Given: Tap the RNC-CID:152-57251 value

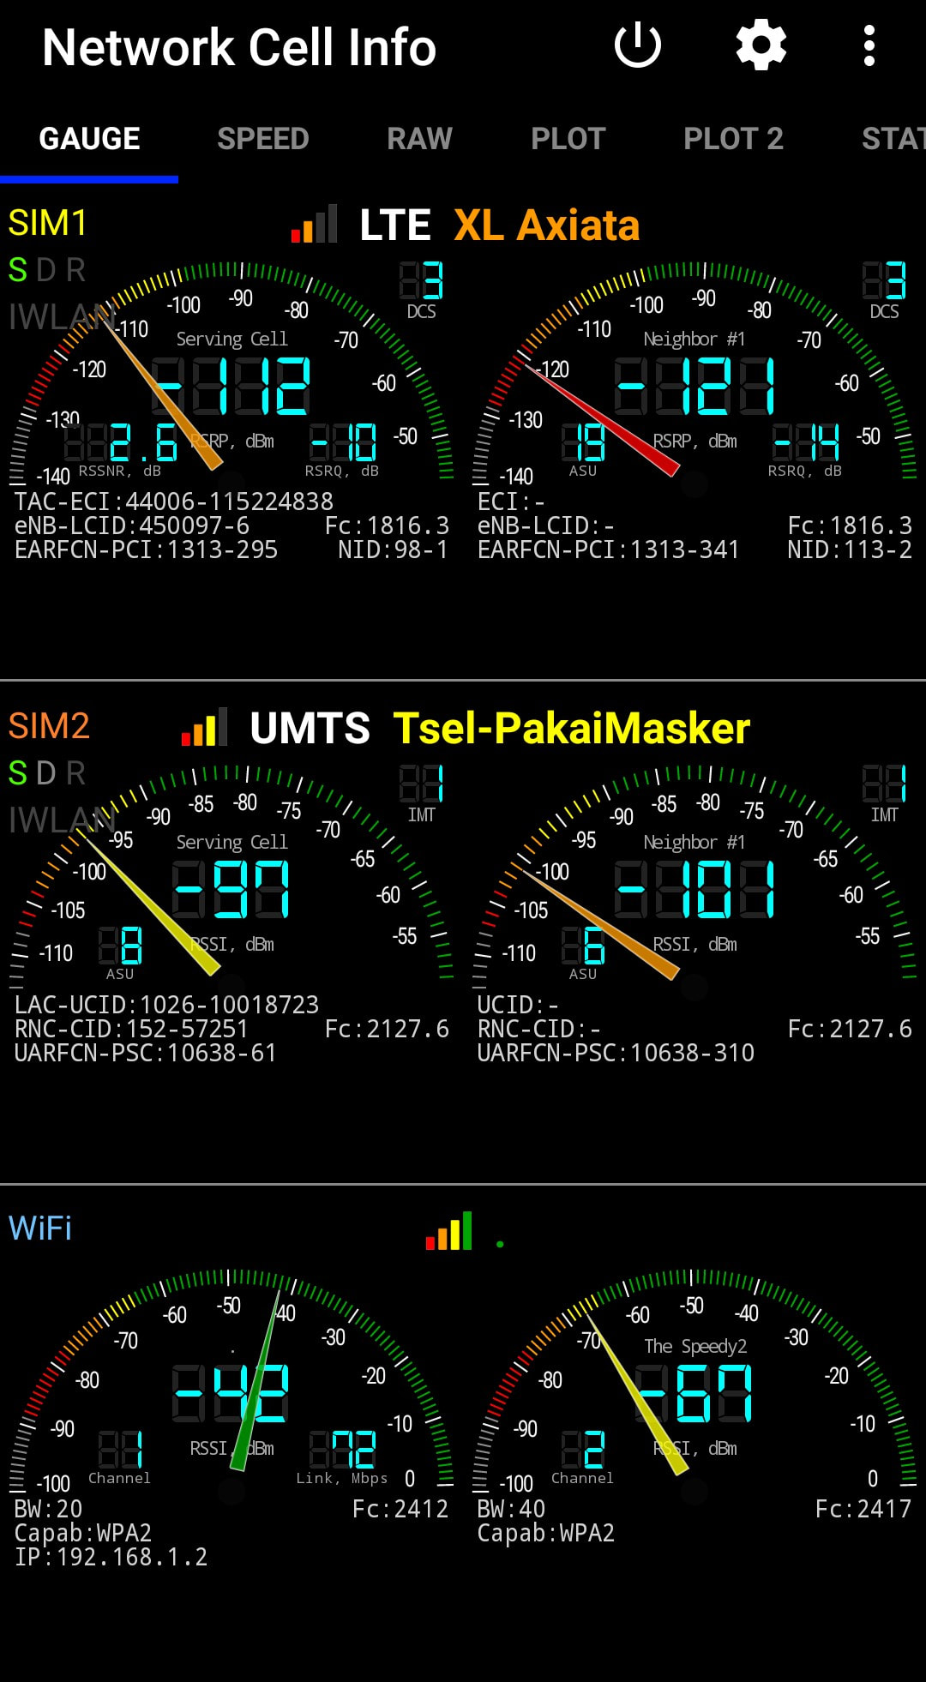Looking at the screenshot, I should pyautogui.click(x=131, y=1029).
